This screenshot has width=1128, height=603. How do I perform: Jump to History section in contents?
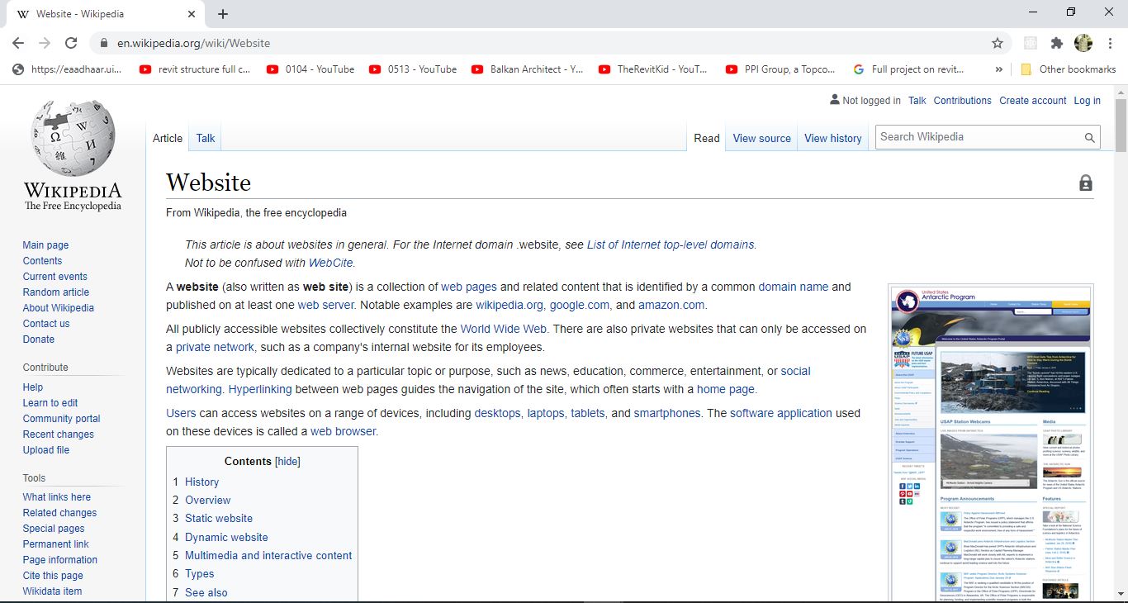(201, 482)
